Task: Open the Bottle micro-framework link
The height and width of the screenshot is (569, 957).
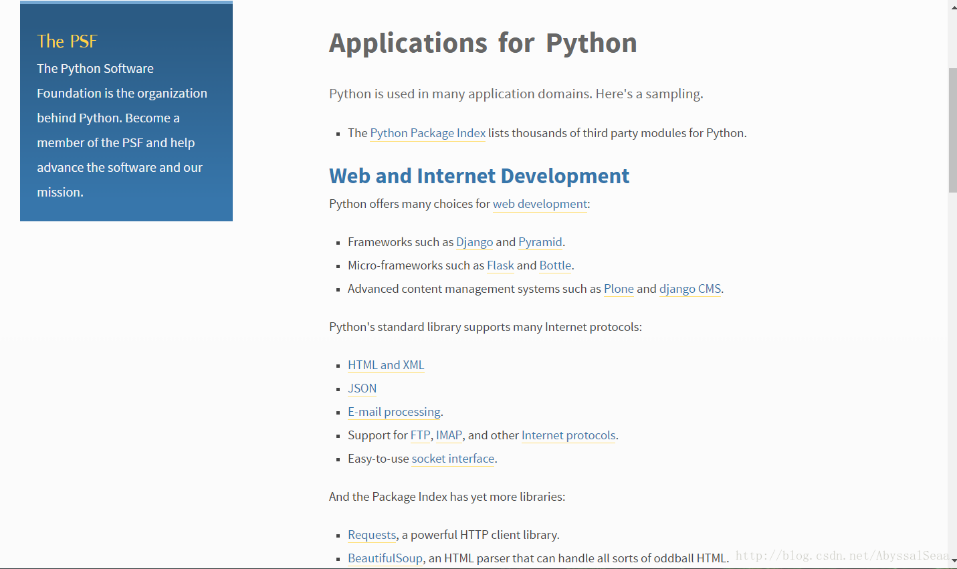Action: tap(555, 265)
